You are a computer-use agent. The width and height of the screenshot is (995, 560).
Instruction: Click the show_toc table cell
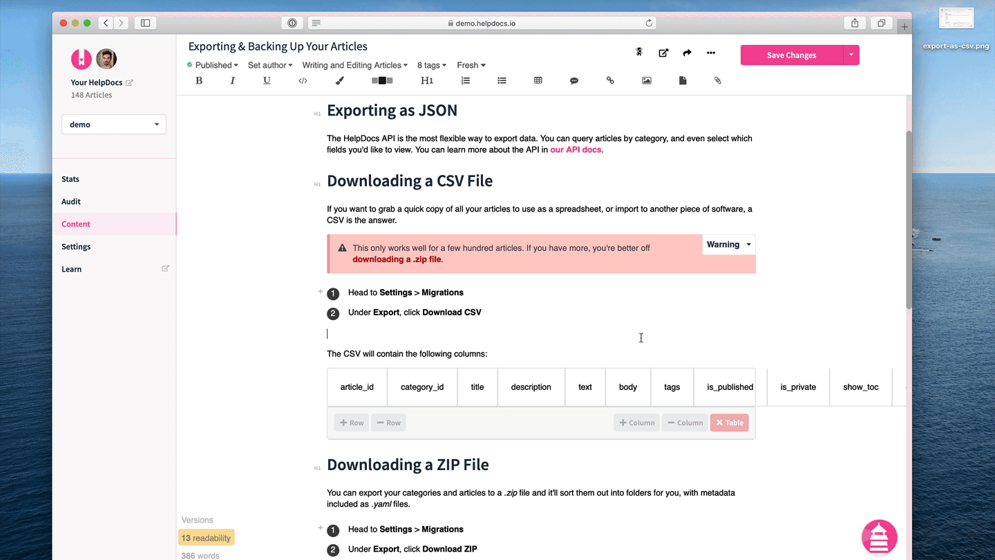click(x=861, y=387)
